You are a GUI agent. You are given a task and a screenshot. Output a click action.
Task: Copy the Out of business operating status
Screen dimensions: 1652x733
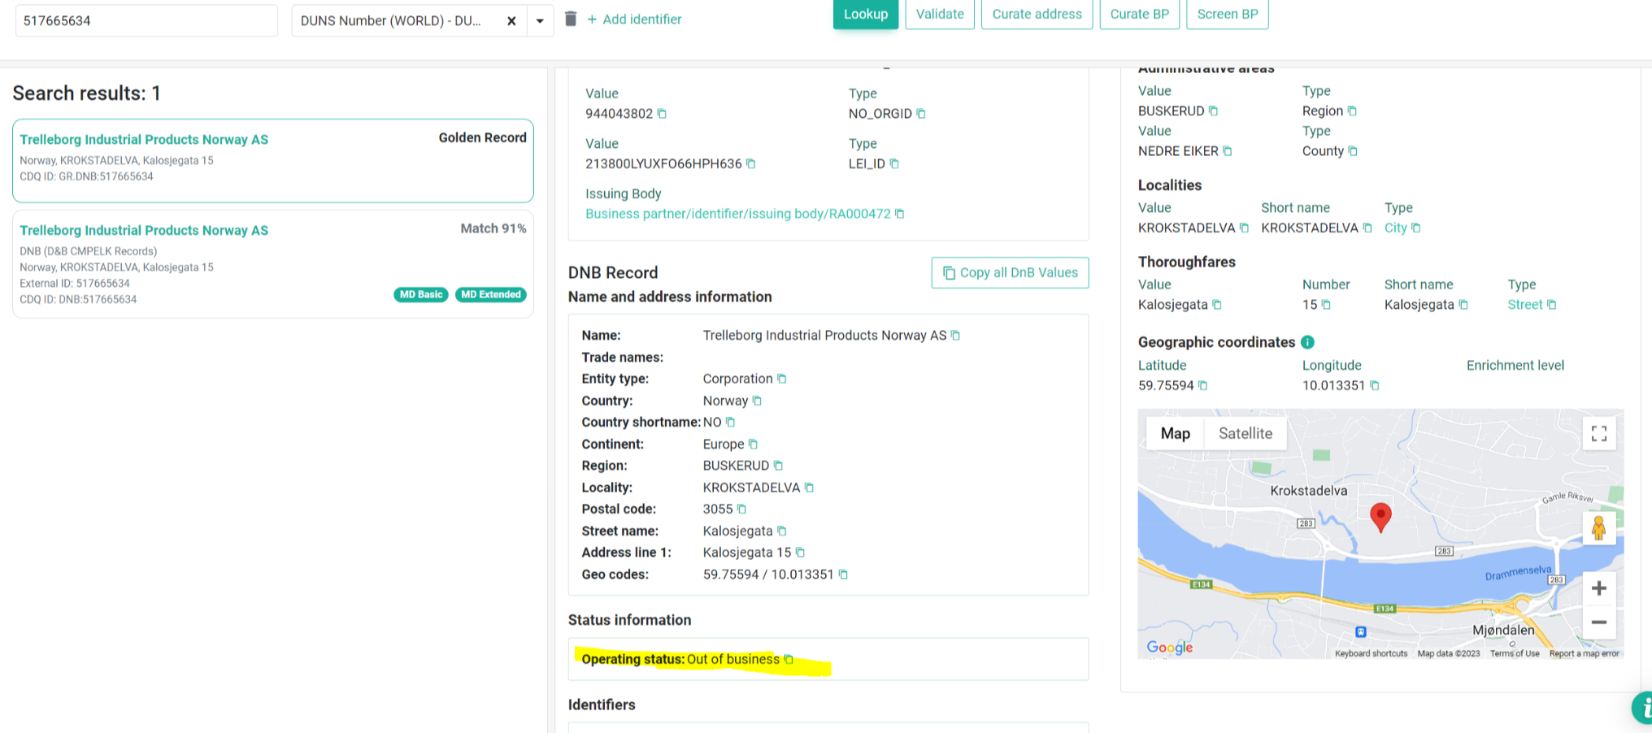[788, 659]
